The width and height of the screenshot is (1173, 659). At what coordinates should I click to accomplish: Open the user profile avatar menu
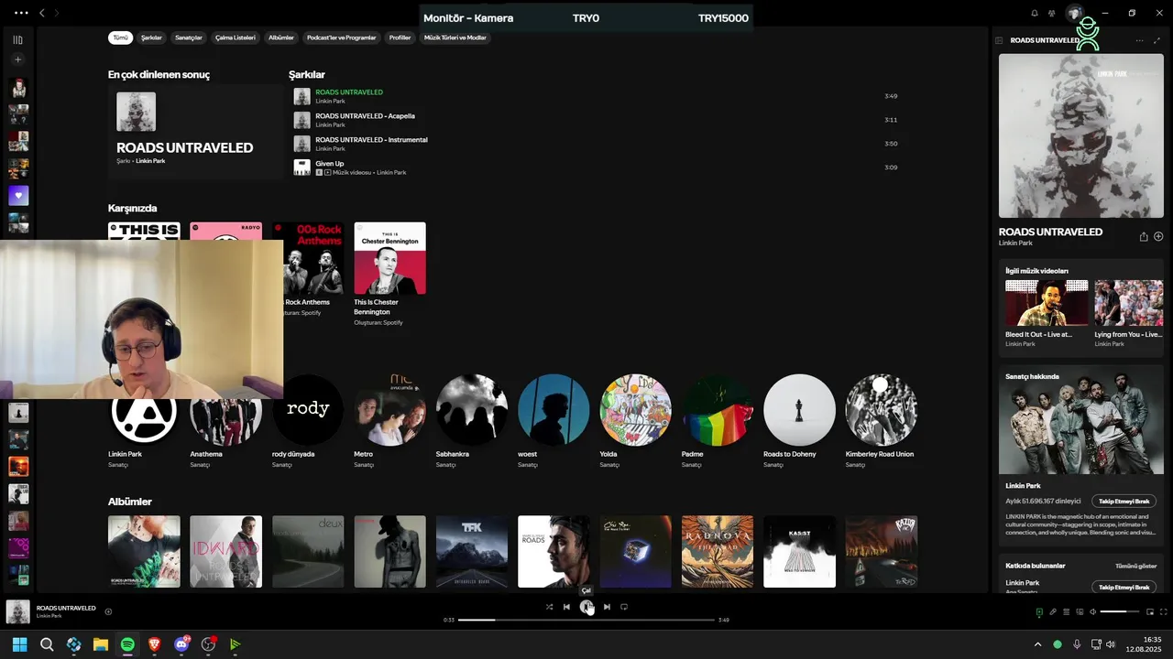coord(1074,13)
